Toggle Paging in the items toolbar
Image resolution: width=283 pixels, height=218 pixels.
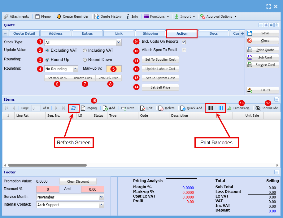click(x=89, y=108)
